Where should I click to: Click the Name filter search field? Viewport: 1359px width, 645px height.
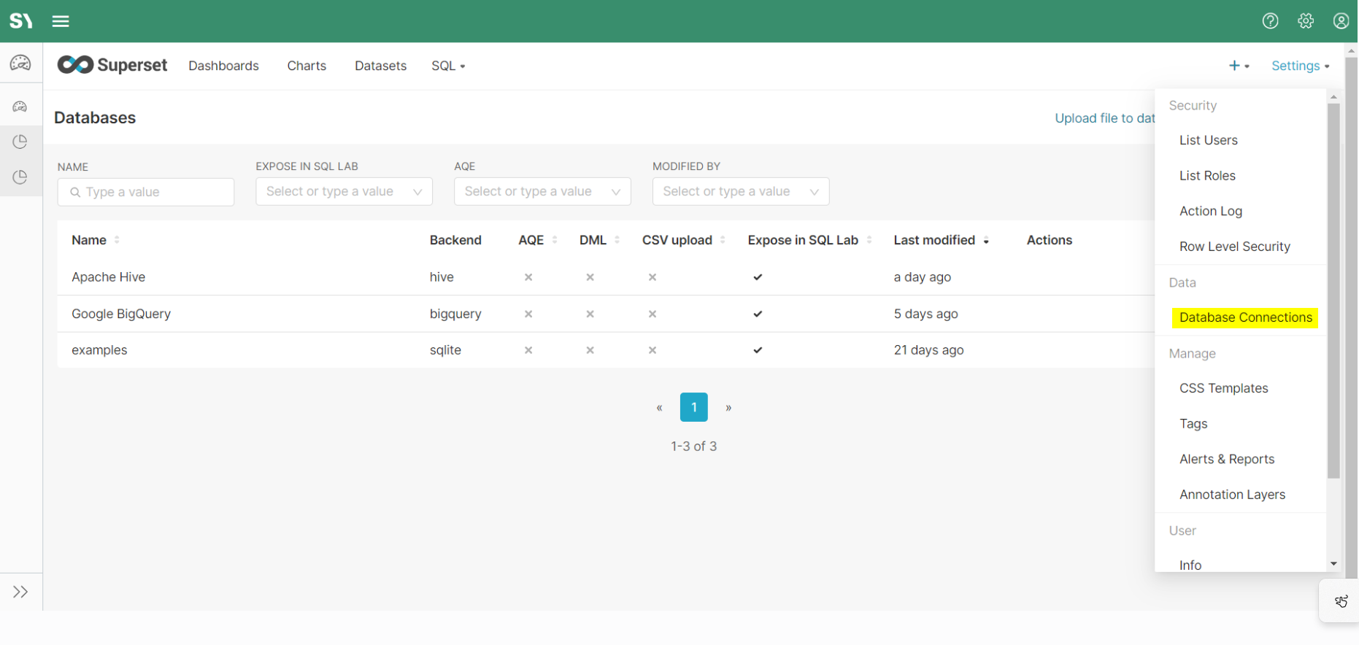click(146, 192)
